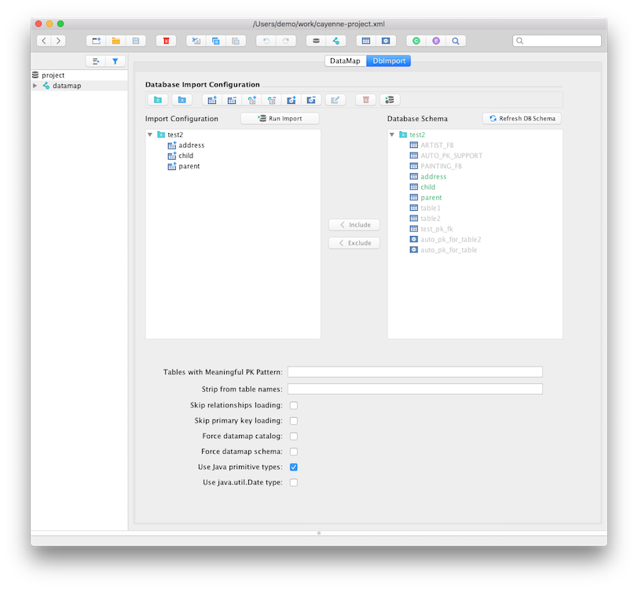Click the filter funnel icon above project tree
Image resolution: width=638 pixels, height=590 pixels.
115,61
